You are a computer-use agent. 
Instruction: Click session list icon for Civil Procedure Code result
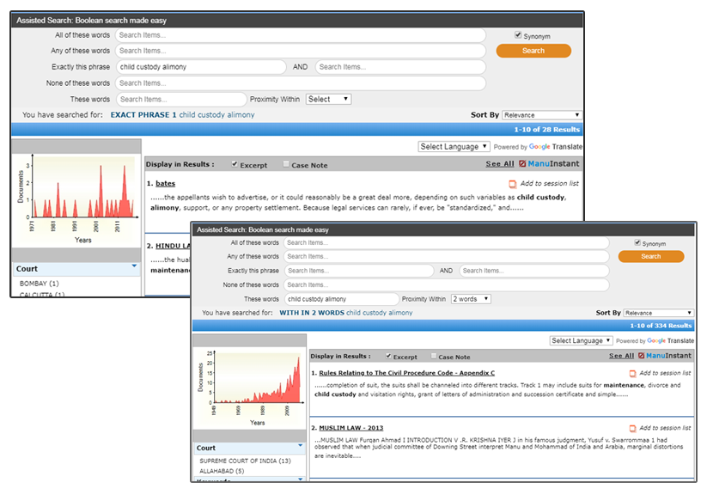(x=633, y=374)
